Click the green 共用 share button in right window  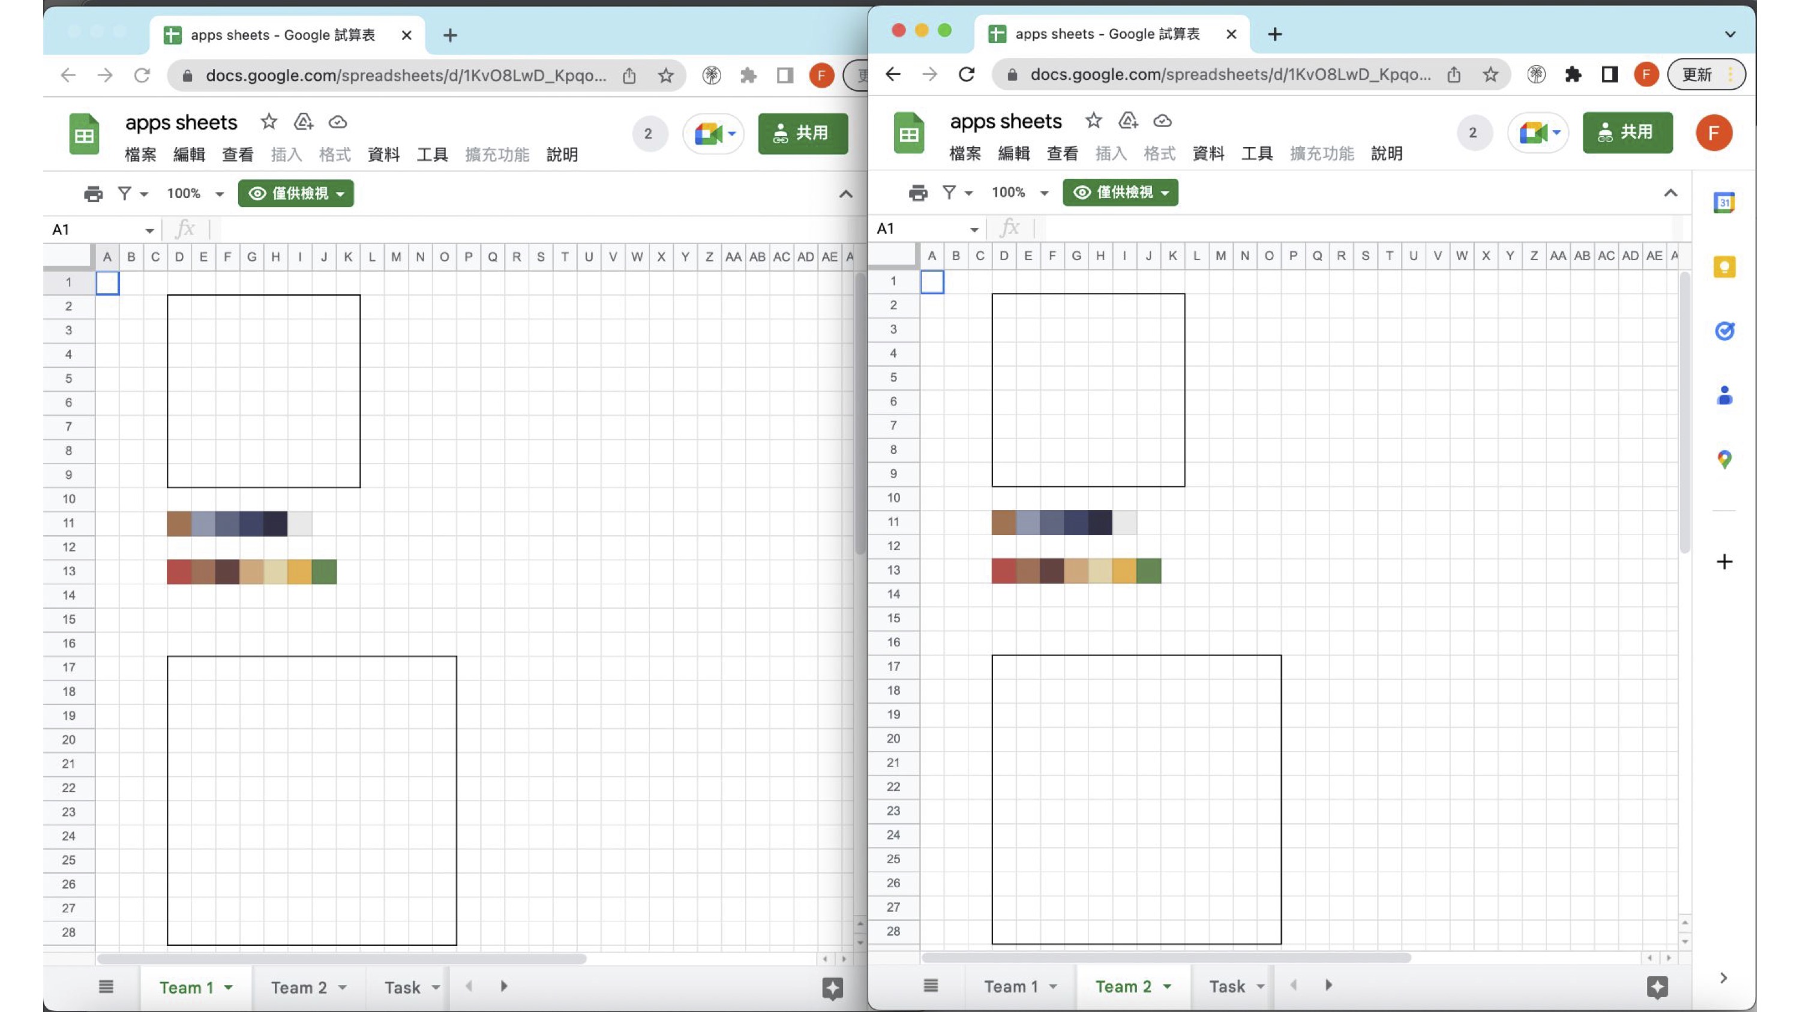1627,132
